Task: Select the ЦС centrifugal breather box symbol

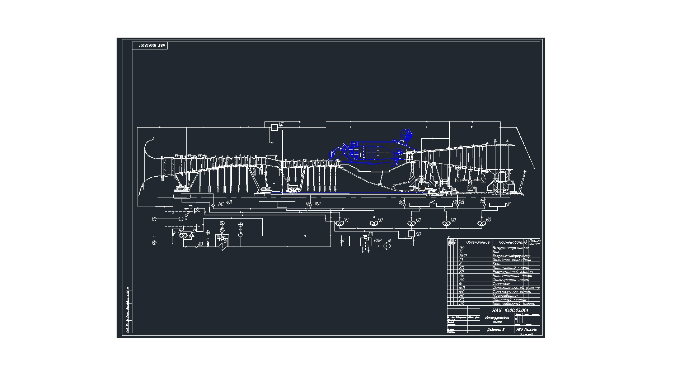Action: pos(274,127)
